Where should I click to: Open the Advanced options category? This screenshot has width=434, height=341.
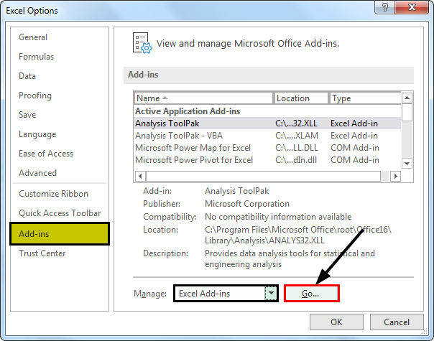[37, 173]
